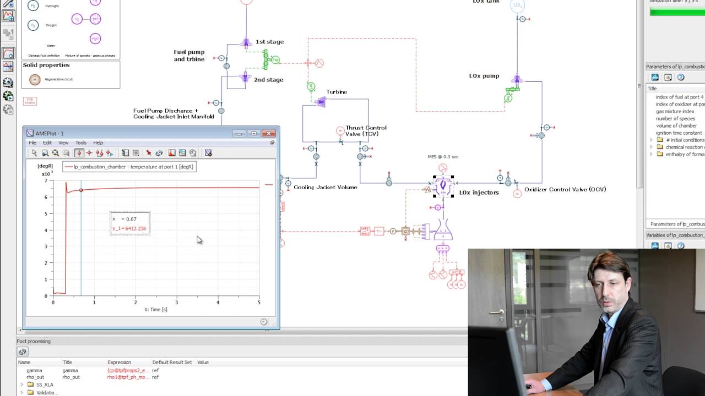The height and width of the screenshot is (396, 705).
Task: Click the greyed stacked-blocks icon in left sidebar
Action: point(8,35)
